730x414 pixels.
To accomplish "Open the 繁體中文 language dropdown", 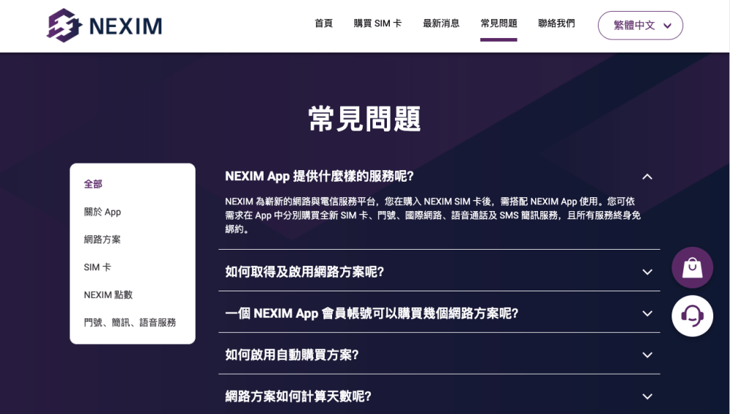I will 640,25.
